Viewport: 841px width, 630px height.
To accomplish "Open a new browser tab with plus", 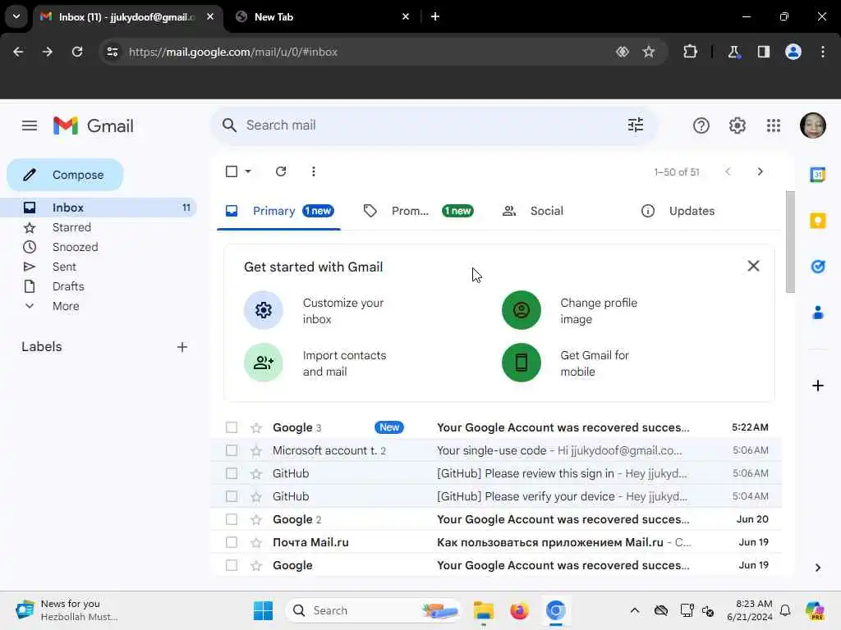I will [x=435, y=16].
